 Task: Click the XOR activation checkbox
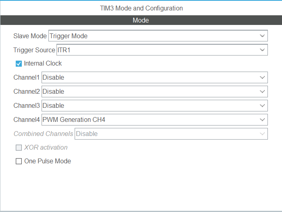tap(19, 148)
